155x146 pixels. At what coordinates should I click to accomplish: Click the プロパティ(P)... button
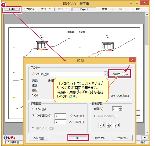click(120, 74)
